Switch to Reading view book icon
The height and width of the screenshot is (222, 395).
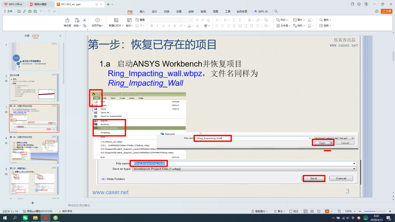click(319, 211)
